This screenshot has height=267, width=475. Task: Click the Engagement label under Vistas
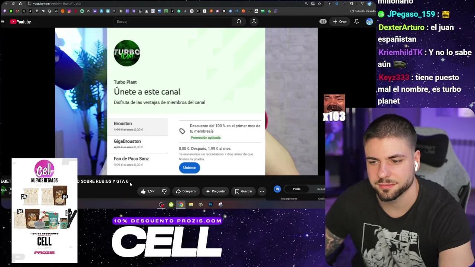coord(289,199)
